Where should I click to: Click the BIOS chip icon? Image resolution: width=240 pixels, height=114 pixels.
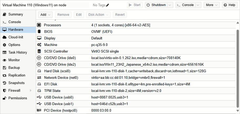(39, 32)
